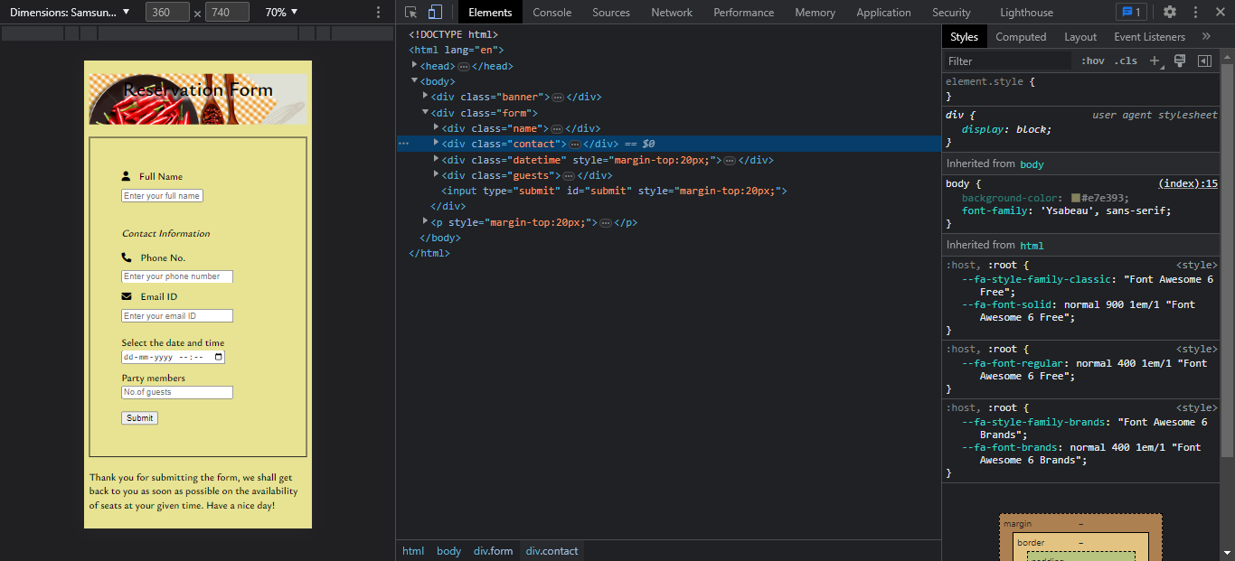The width and height of the screenshot is (1235, 561).
Task: Toggle the device emulation toolbar
Action: click(x=436, y=12)
